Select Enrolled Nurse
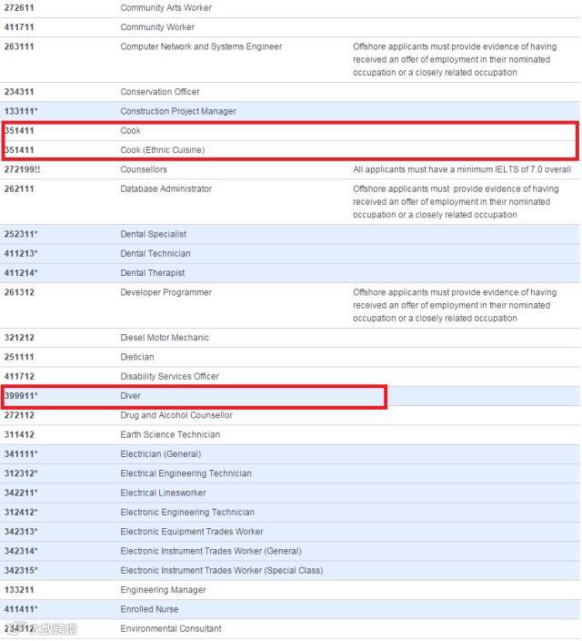Viewport: 582px width, 641px height. 149,609
